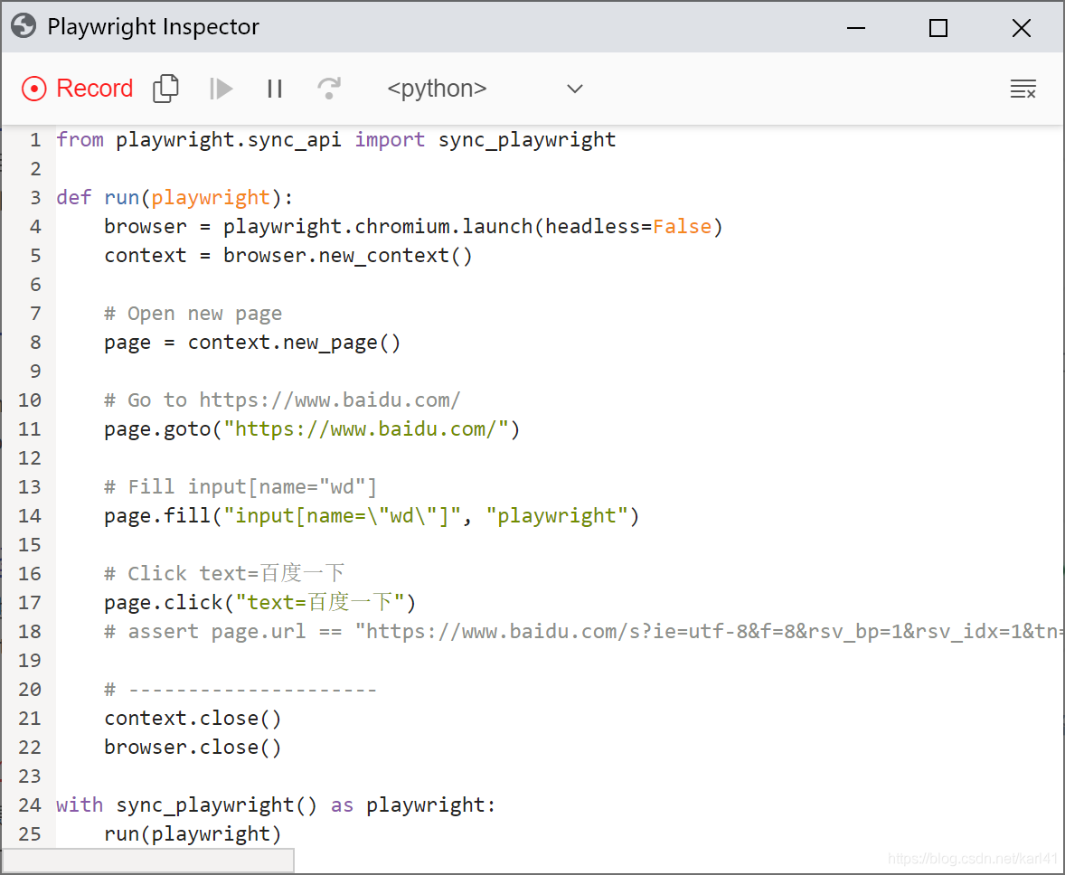
Task: Toggle the Record button
Action: click(x=78, y=89)
